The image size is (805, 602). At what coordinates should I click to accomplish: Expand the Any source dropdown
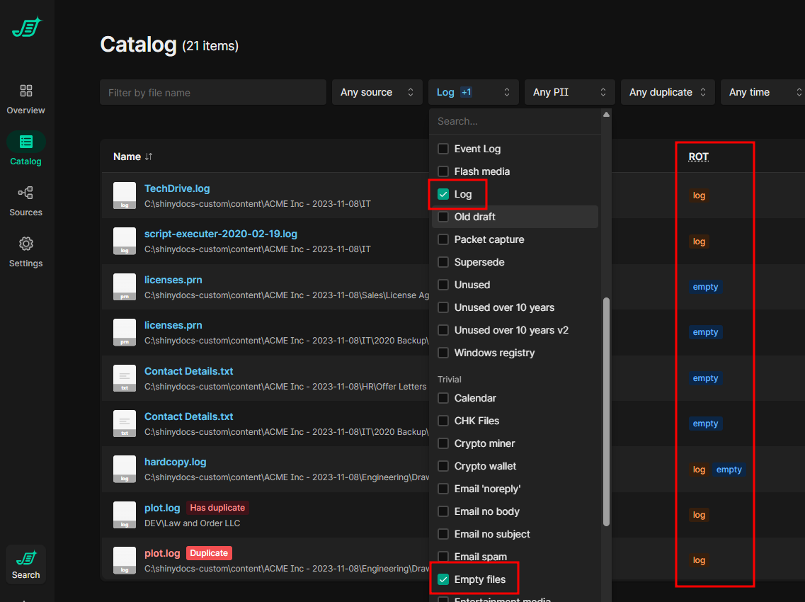377,92
